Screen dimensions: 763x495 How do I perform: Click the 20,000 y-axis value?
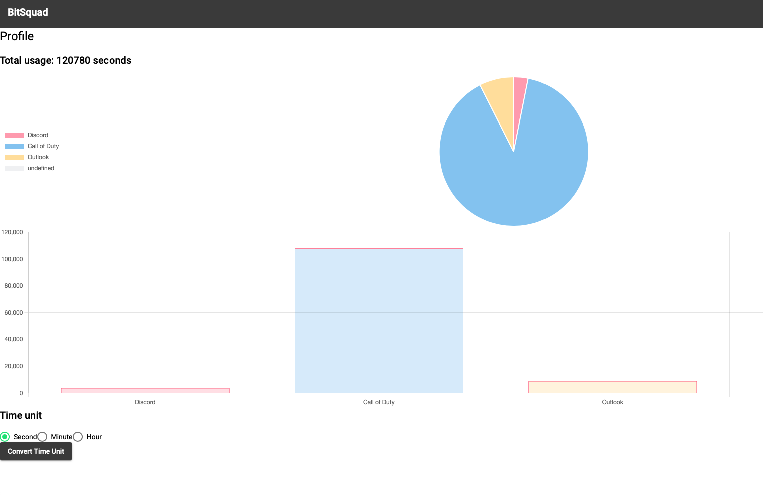coord(14,366)
